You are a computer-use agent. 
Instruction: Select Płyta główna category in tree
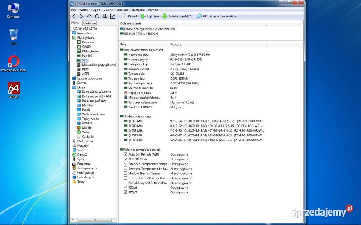pyautogui.click(x=86, y=38)
